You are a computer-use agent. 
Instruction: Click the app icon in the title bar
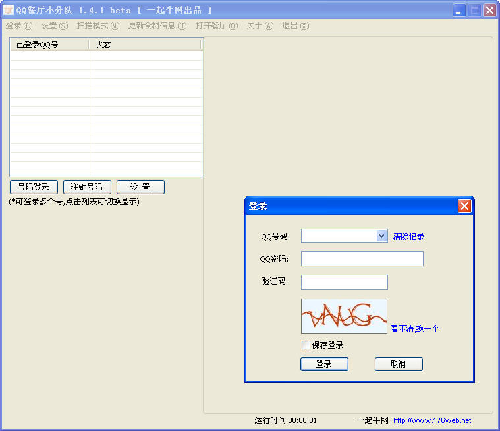pos(9,10)
